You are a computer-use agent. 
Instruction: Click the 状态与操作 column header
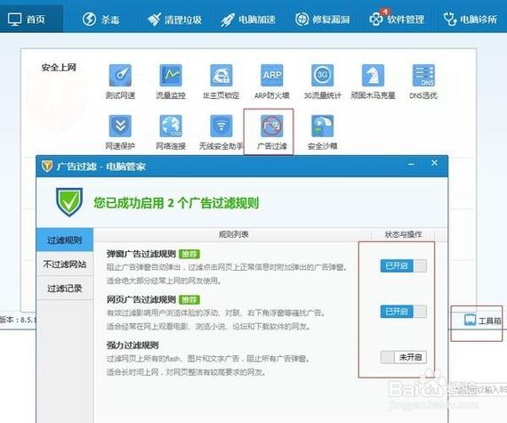[x=403, y=234]
